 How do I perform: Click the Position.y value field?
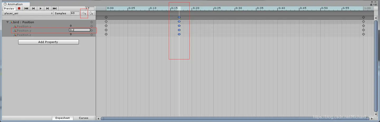[80, 30]
